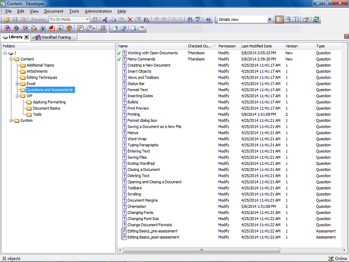This screenshot has height=262, width=349.
Task: Select the Questions and Assessments folder
Action: point(50,90)
